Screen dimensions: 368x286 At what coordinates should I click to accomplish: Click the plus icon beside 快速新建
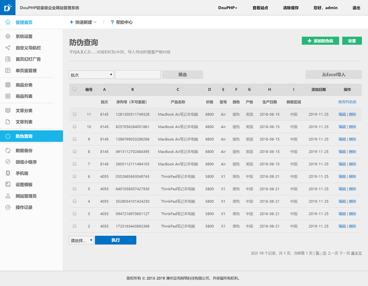point(72,22)
